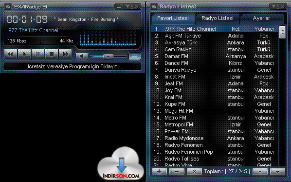Click the .977 The Hitz Channel player label
The height and width of the screenshot is (182, 291).
(33, 30)
